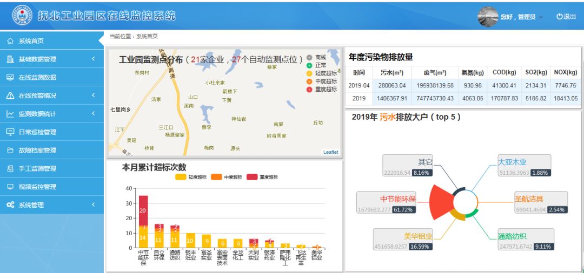The height and width of the screenshot is (273, 584).
Task: Click the value 1406357.91 in table
Action: (392, 98)
